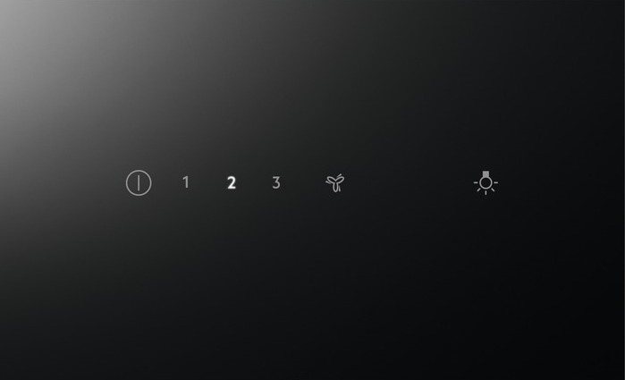
Task: Choose the digit 3 touch control
Action: point(276,182)
